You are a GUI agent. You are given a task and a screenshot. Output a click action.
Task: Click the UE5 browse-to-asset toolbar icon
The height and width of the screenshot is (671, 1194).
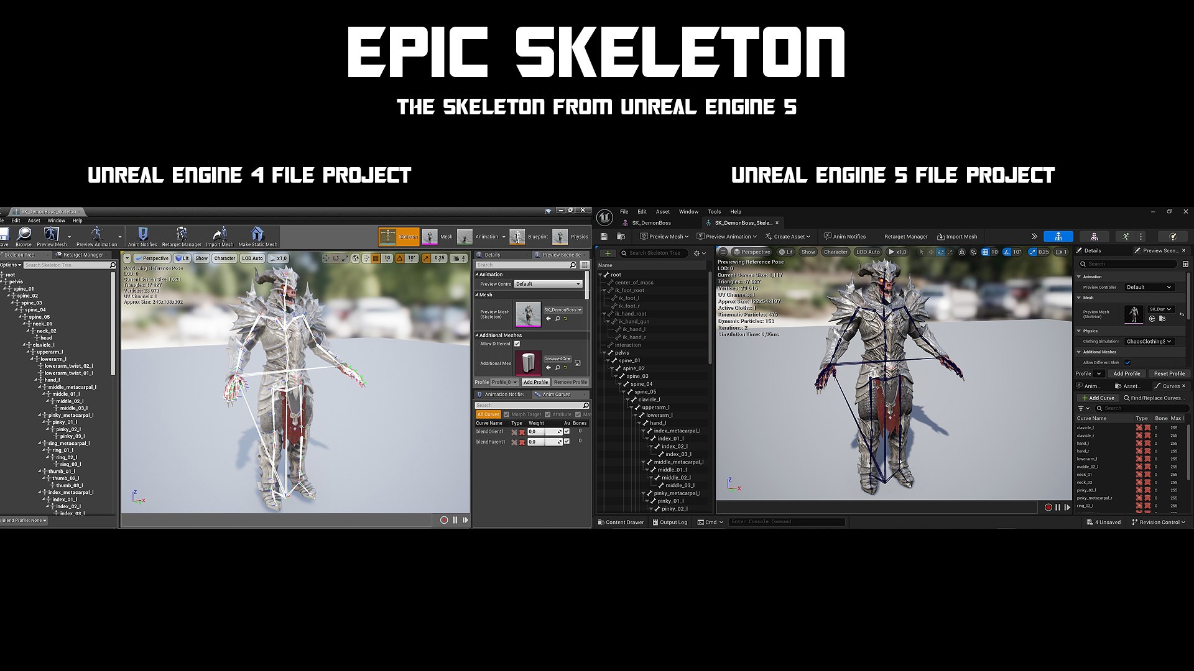click(x=621, y=237)
